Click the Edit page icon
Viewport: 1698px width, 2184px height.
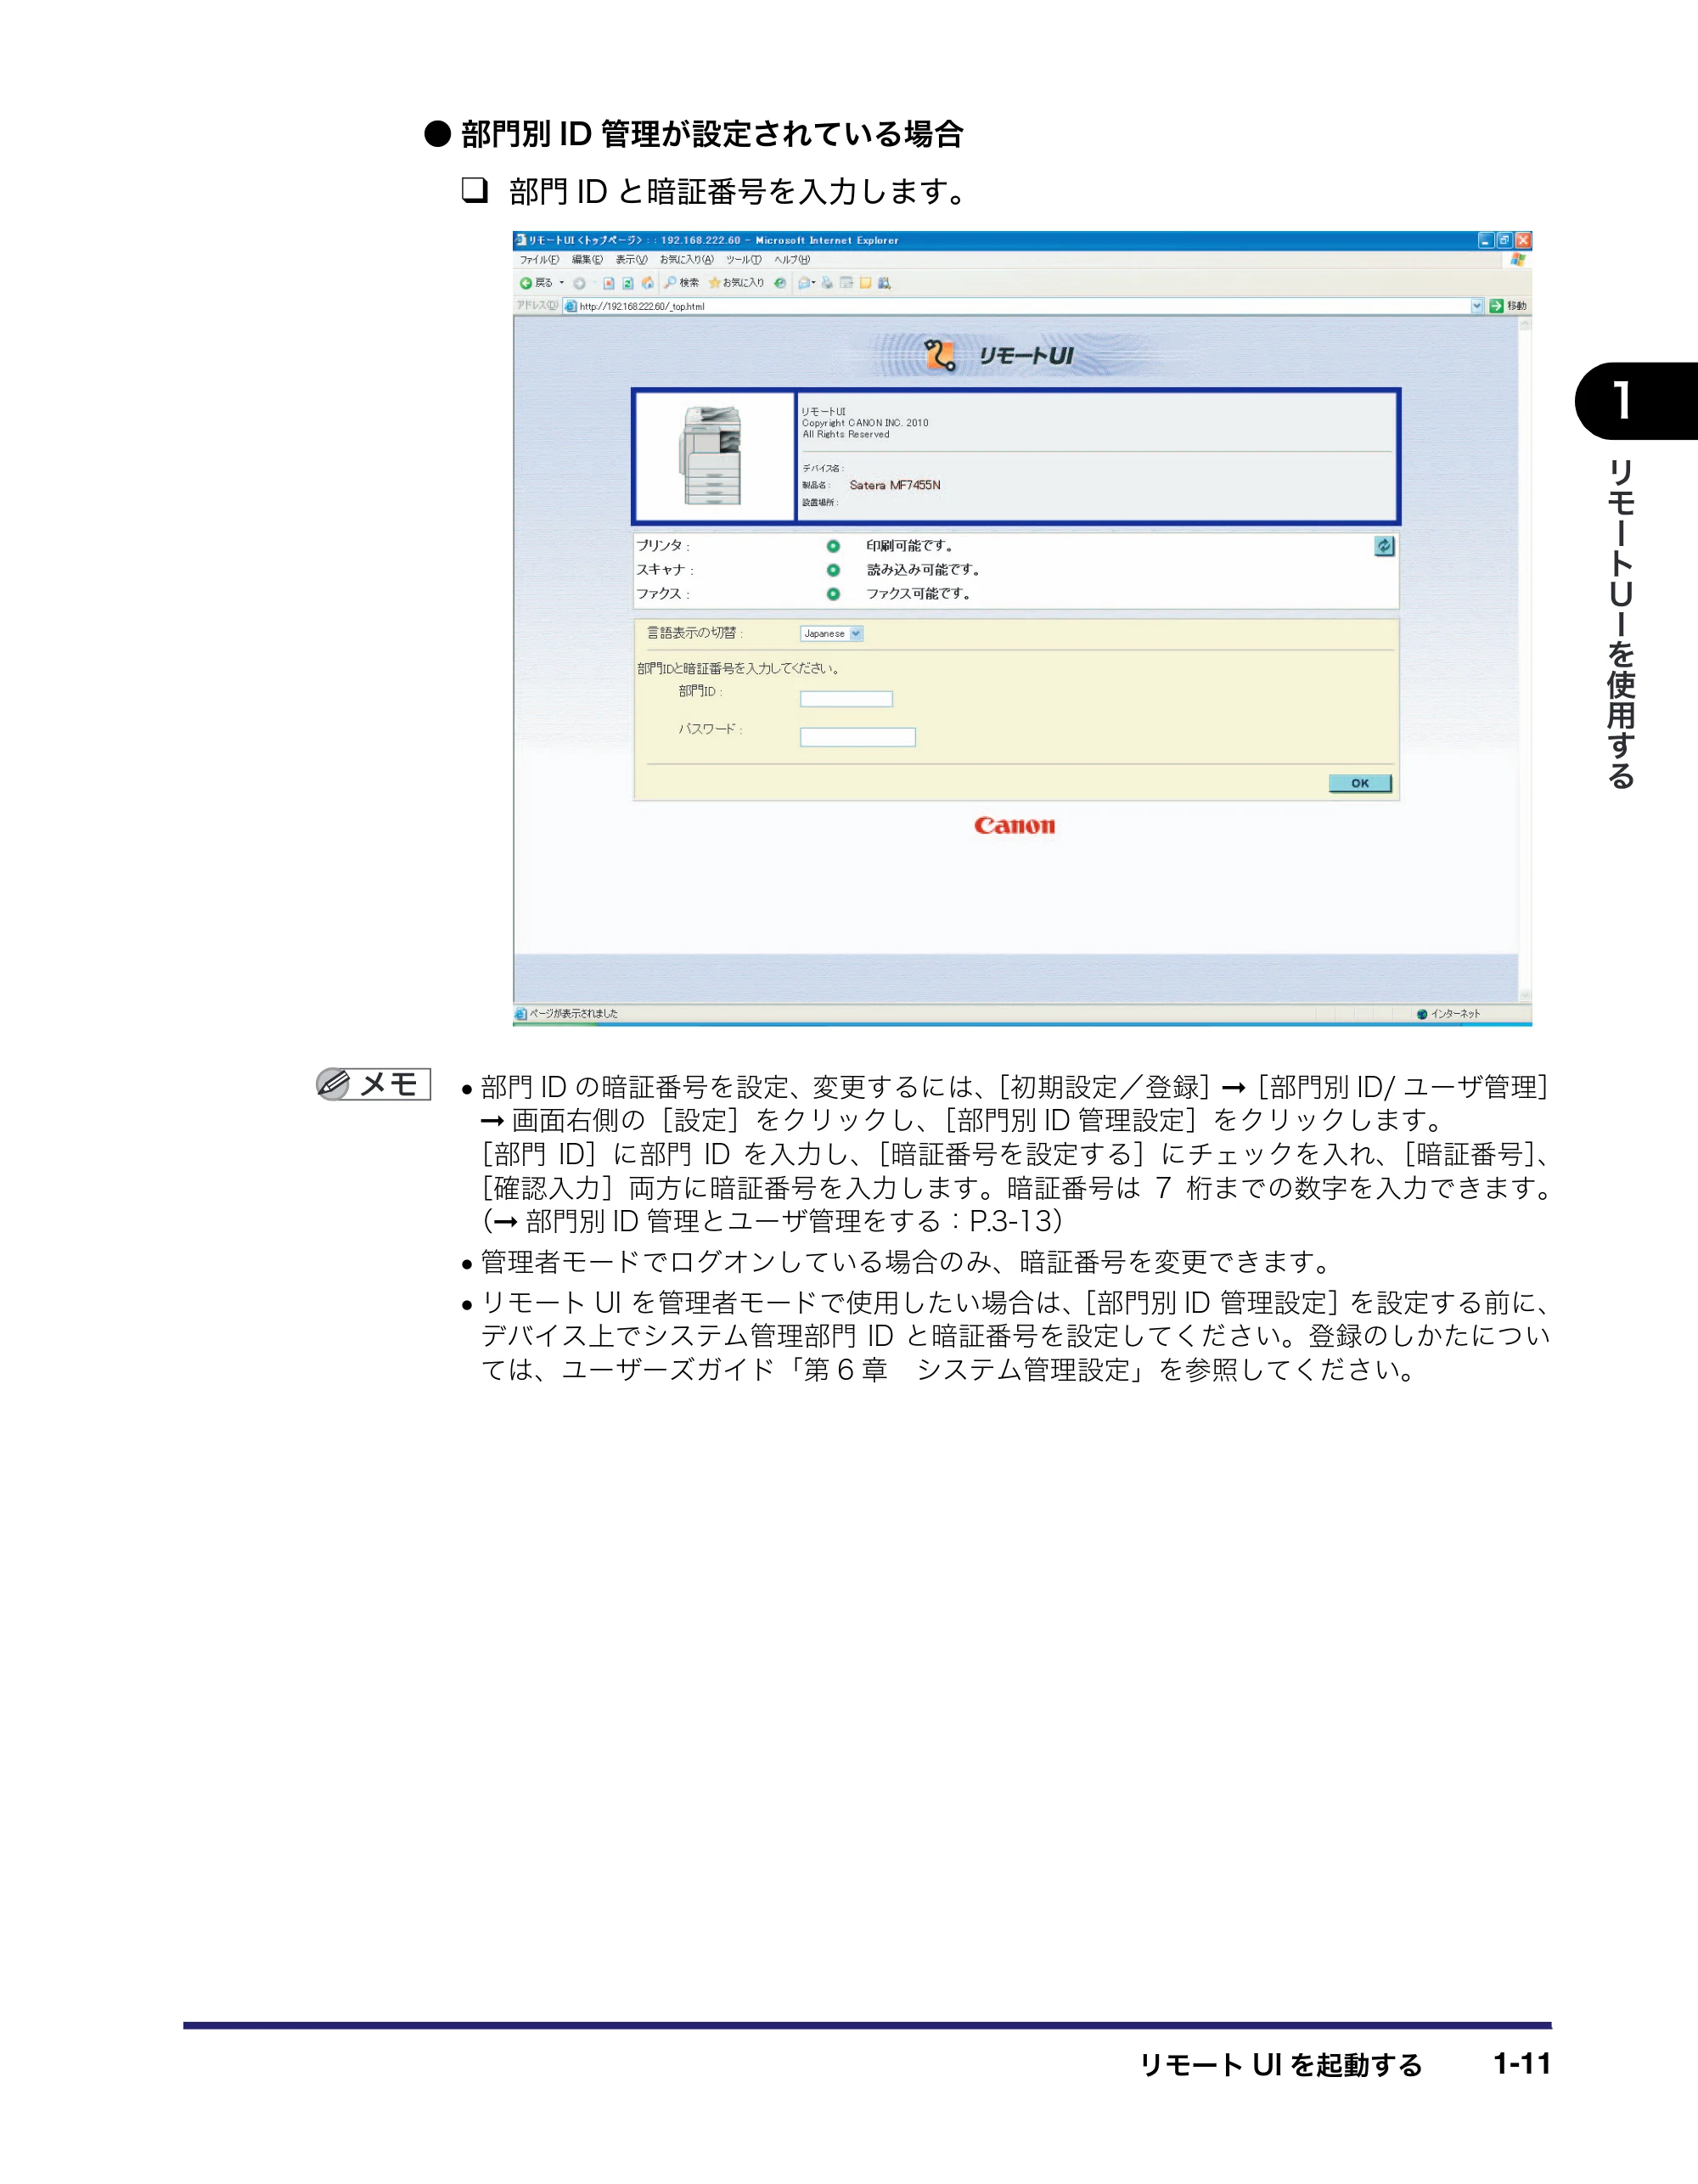(x=847, y=284)
